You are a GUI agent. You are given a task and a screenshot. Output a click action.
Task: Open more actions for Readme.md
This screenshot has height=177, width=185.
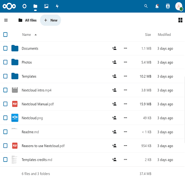click(125, 132)
